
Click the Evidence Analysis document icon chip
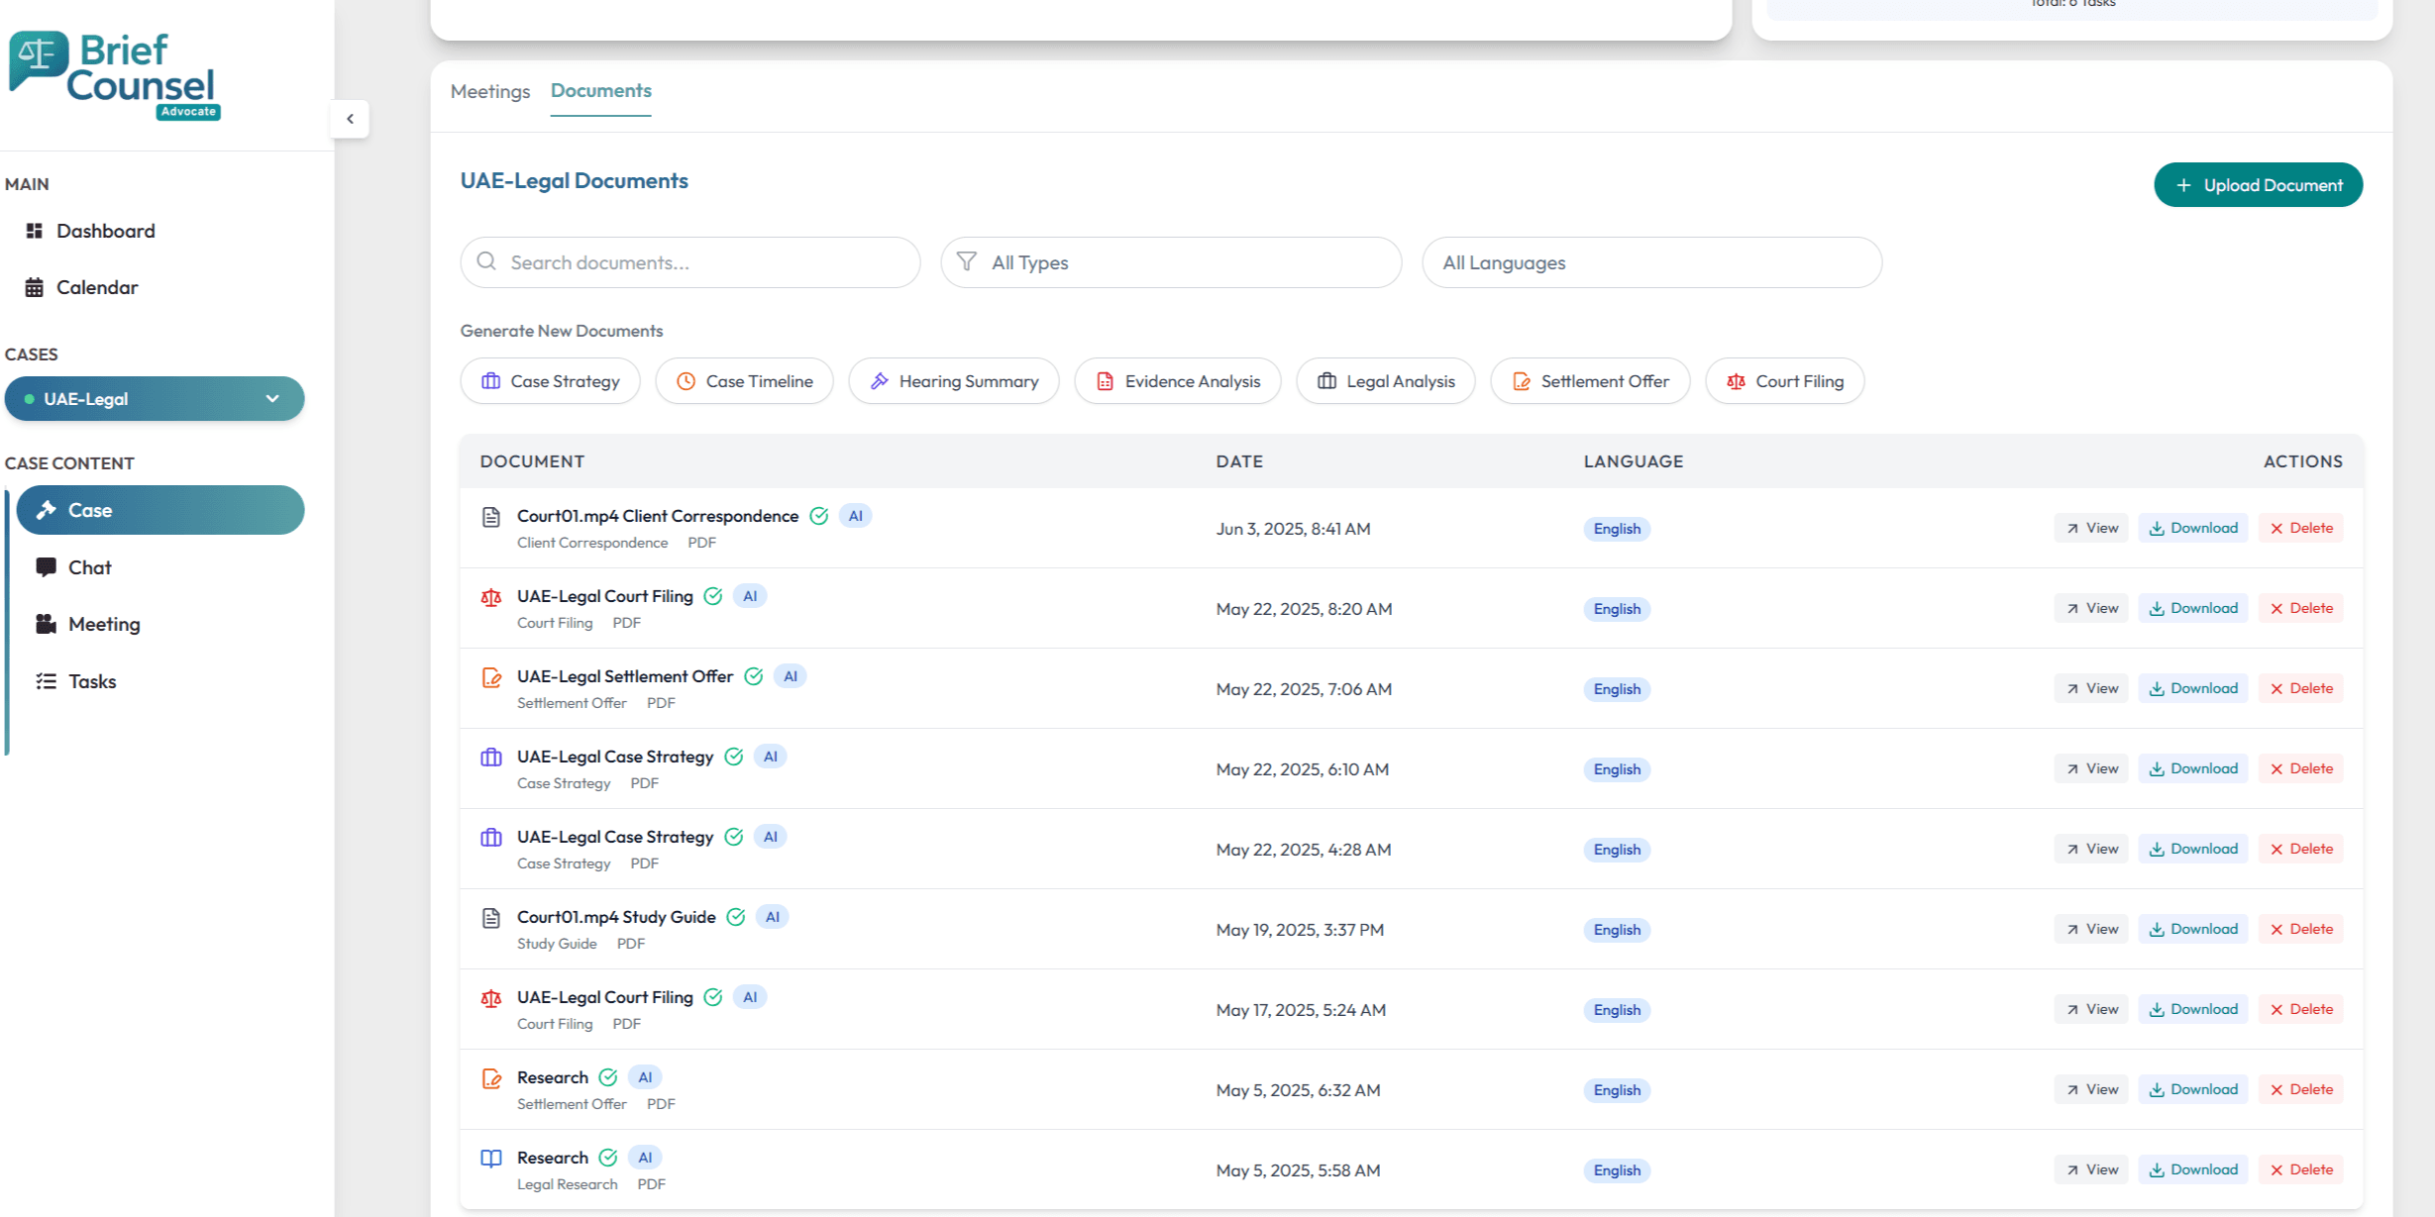1105,381
